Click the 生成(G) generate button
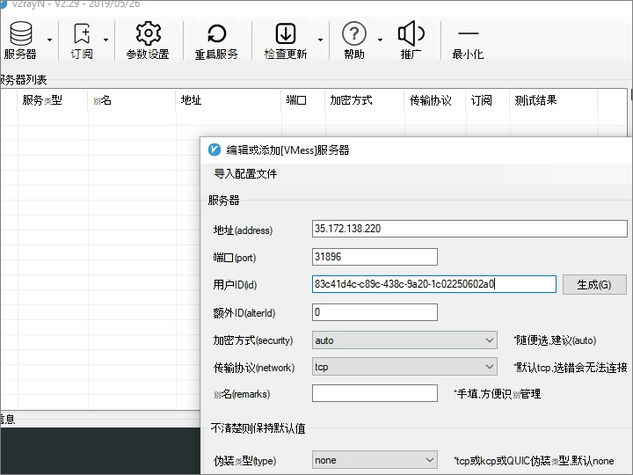The height and width of the screenshot is (475, 633). 594,285
